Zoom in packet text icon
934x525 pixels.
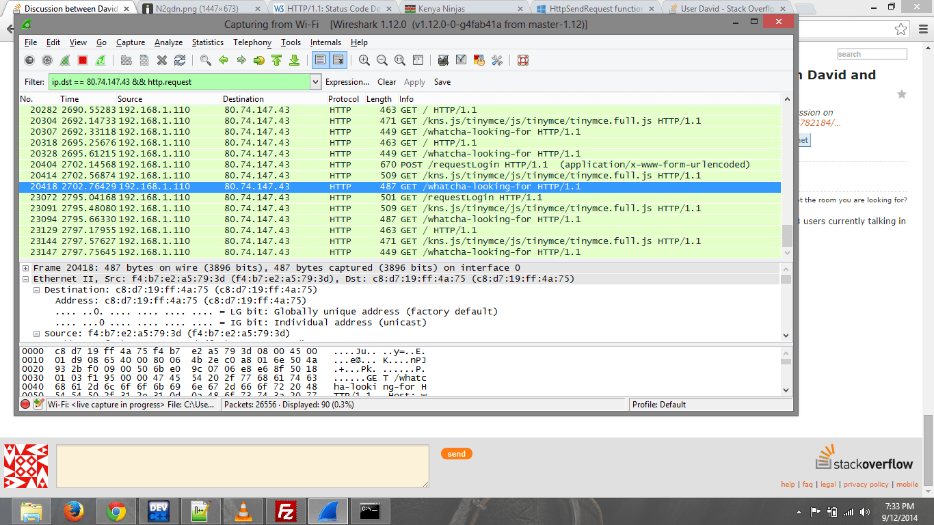tap(364, 60)
